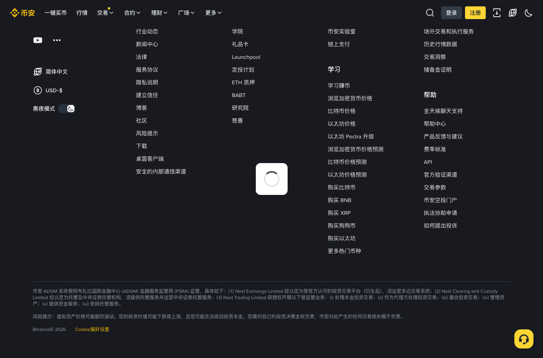Open the 币安实验室 footer link

pyautogui.click(x=342, y=31)
